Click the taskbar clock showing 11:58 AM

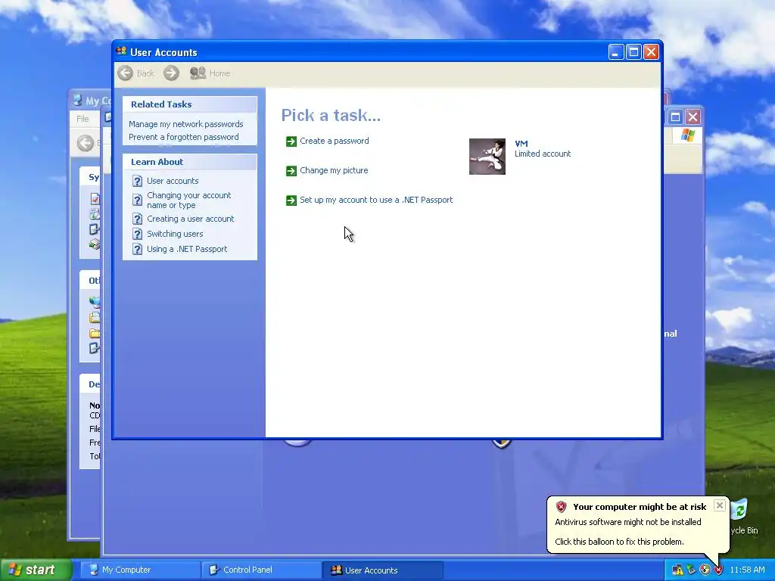click(747, 570)
